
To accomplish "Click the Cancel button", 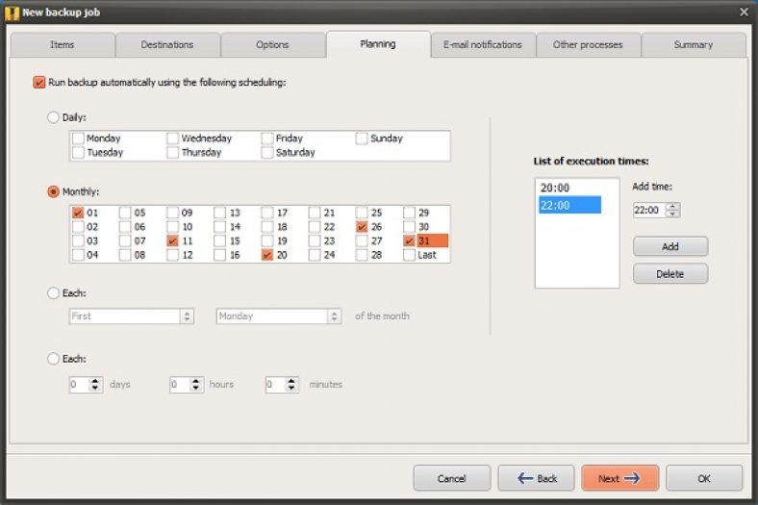I will [x=452, y=478].
